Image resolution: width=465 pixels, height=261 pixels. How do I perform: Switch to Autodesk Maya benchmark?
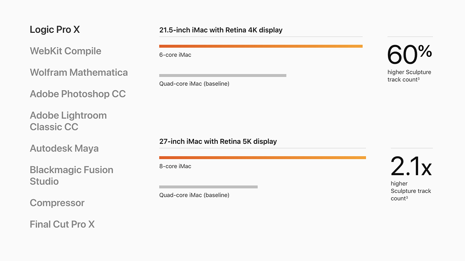tap(64, 148)
